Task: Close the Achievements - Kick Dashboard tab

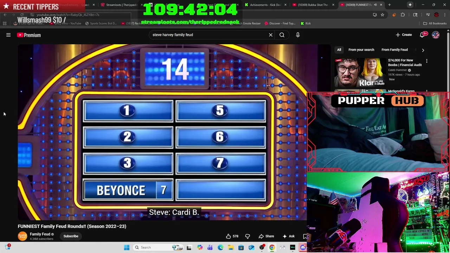Action: tap(285, 5)
